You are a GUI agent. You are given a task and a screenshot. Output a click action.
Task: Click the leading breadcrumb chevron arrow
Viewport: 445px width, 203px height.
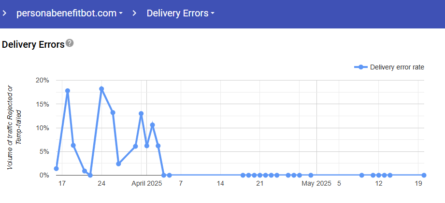[4, 14]
